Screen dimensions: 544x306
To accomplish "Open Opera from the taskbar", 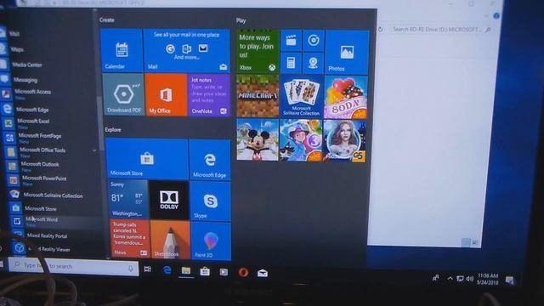I will (x=243, y=272).
